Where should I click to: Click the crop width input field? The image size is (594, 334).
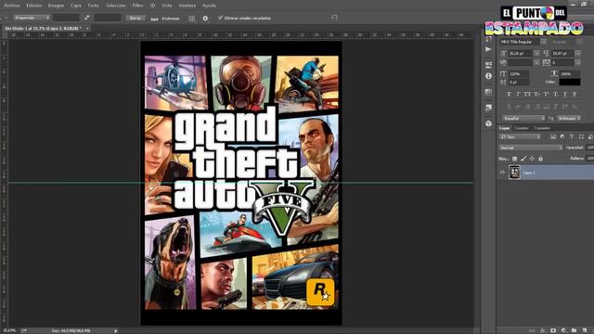66,18
